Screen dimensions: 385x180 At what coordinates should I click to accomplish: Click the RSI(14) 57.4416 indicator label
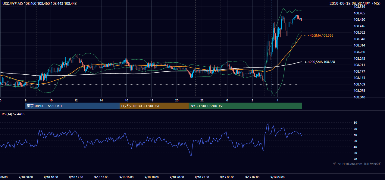13,114
